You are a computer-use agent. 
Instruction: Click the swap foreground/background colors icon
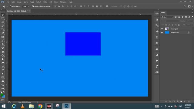click(4, 92)
